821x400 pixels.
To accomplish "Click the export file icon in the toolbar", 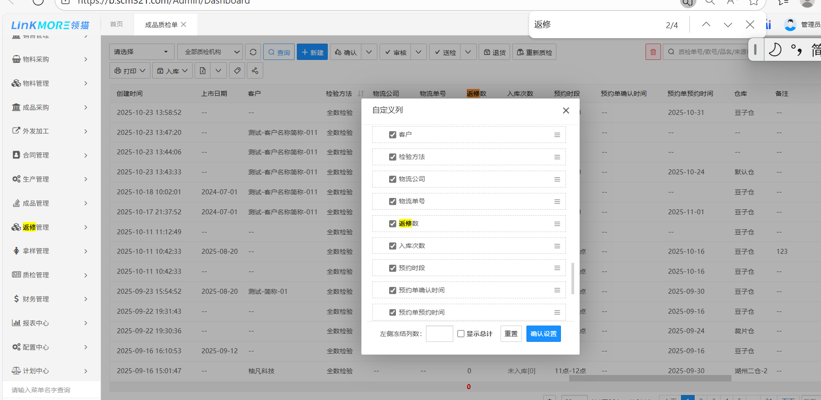I will pos(203,71).
